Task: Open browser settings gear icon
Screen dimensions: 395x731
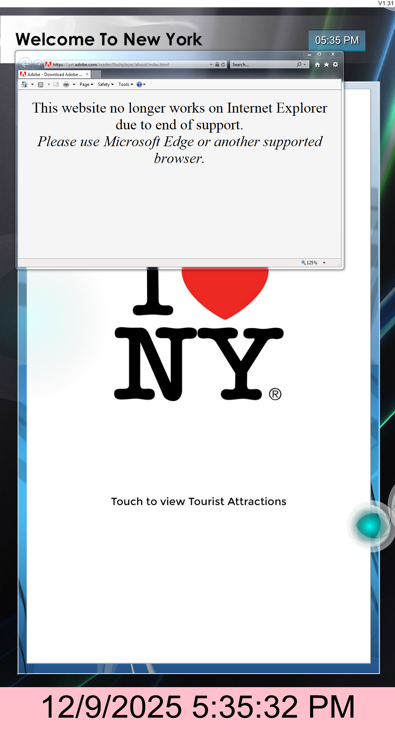Action: [335, 64]
